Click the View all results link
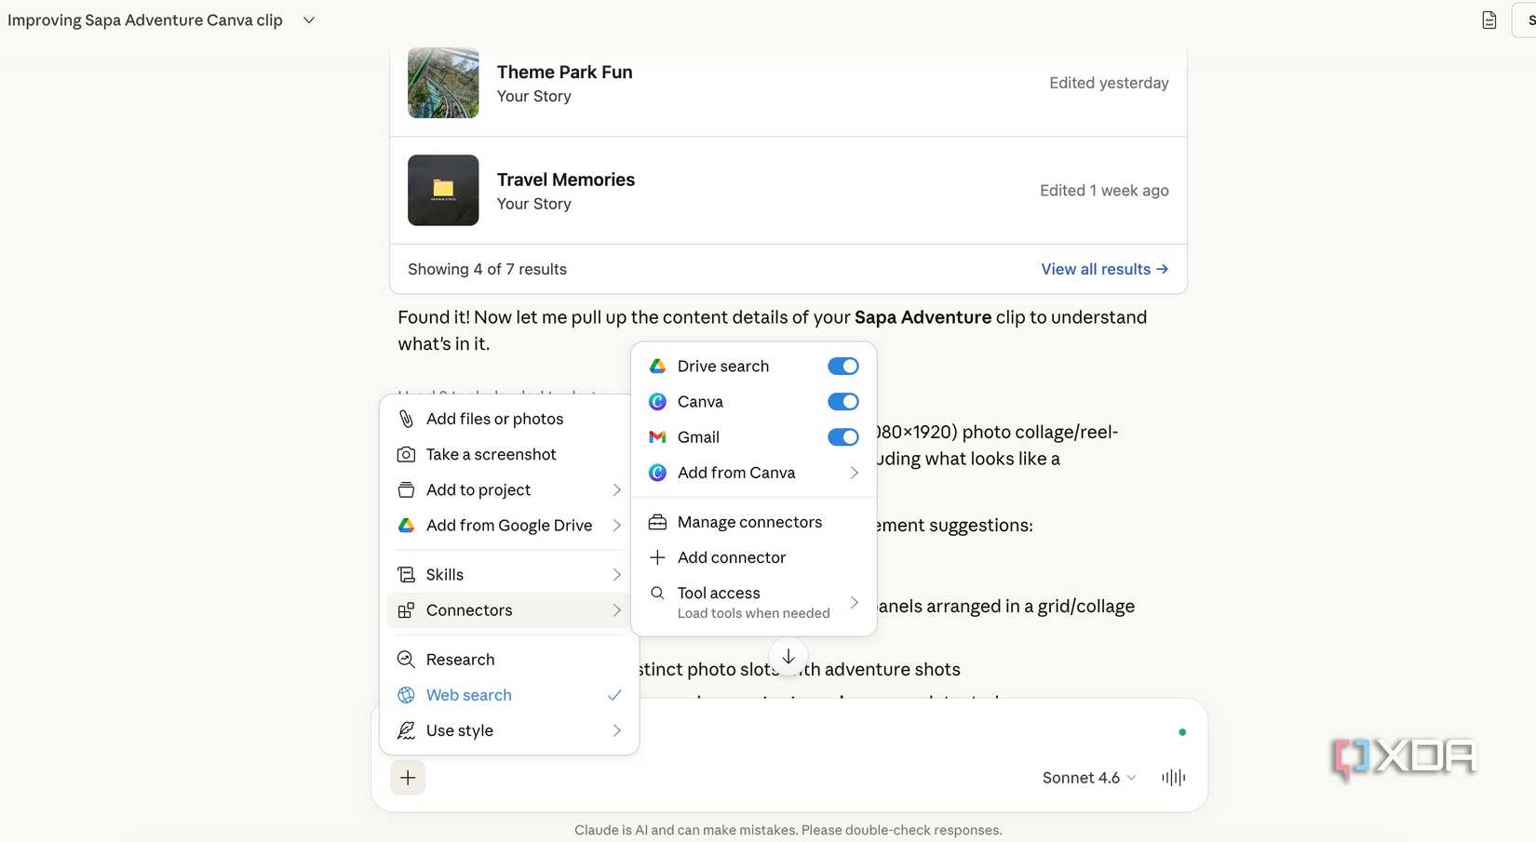 1104,269
